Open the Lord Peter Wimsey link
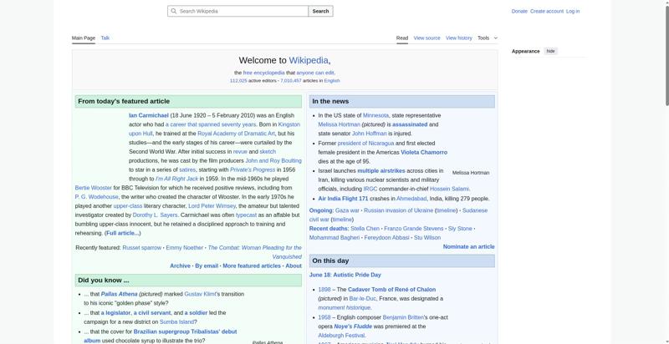 click(x=212, y=206)
